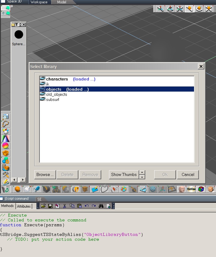The height and width of the screenshot is (257, 216).
Task: Select the ik library entry
Action: pyautogui.click(x=117, y=84)
